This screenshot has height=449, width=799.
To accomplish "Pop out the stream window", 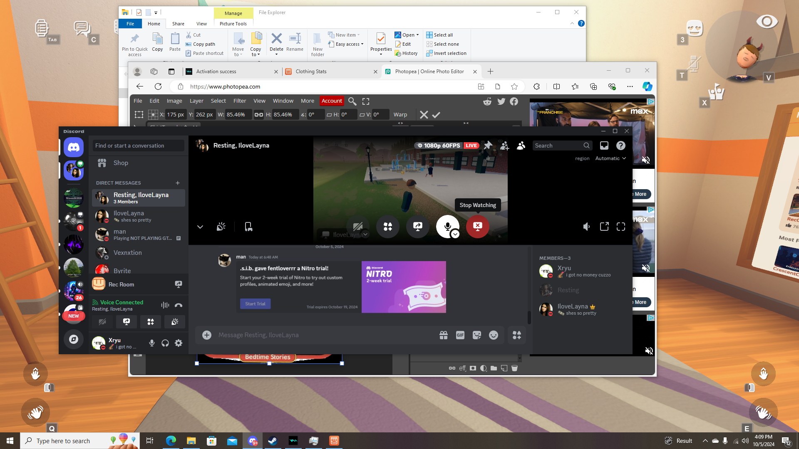I will (x=604, y=227).
